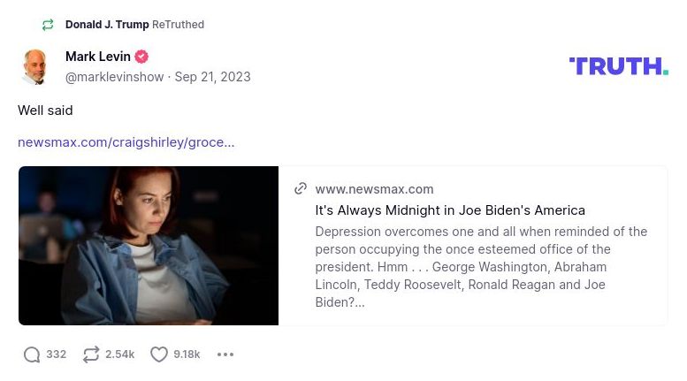Click the link chain icon beside newsmax
This screenshot has height=381, width=687.
tap(301, 188)
